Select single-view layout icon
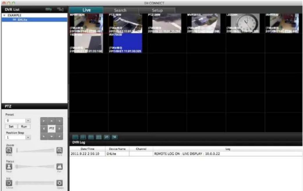The image size is (303, 191). (75, 137)
